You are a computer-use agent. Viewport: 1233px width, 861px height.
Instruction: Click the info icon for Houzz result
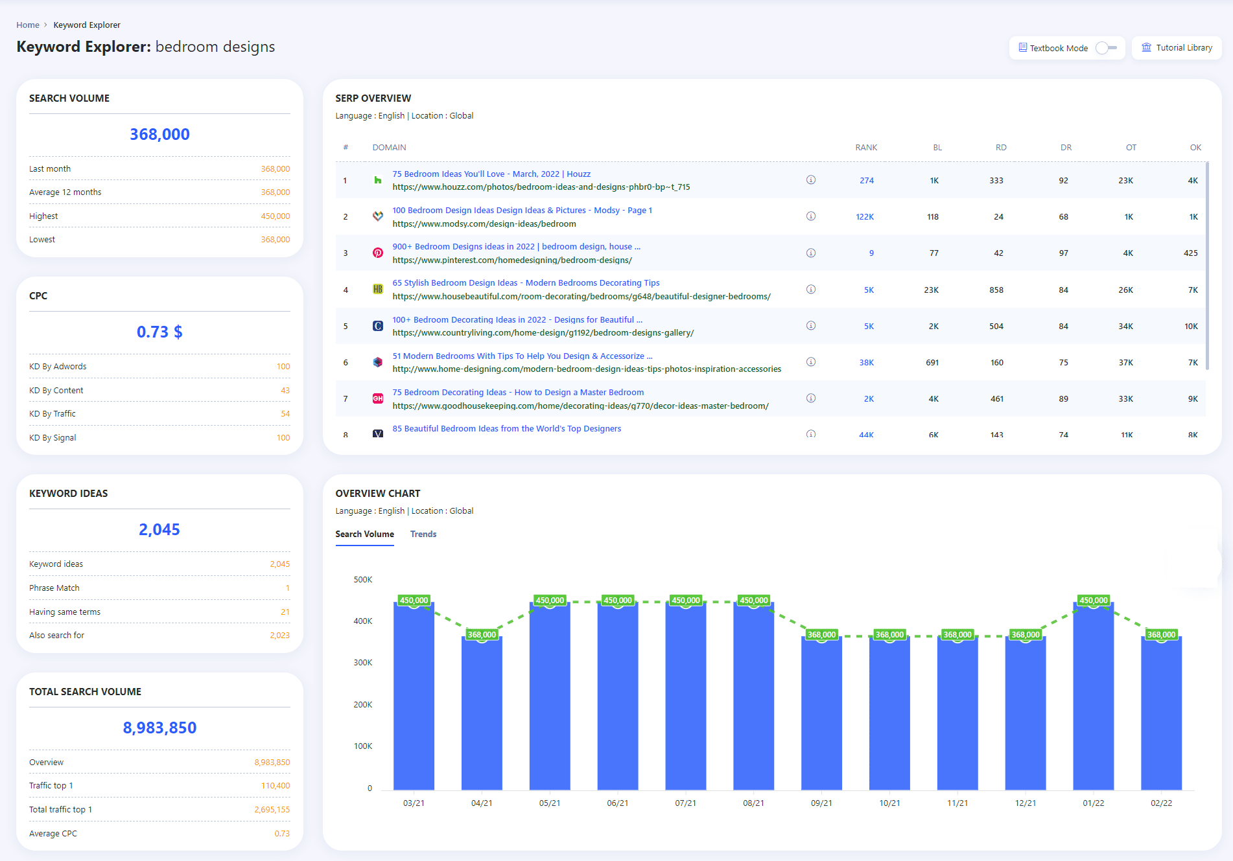coord(811,180)
